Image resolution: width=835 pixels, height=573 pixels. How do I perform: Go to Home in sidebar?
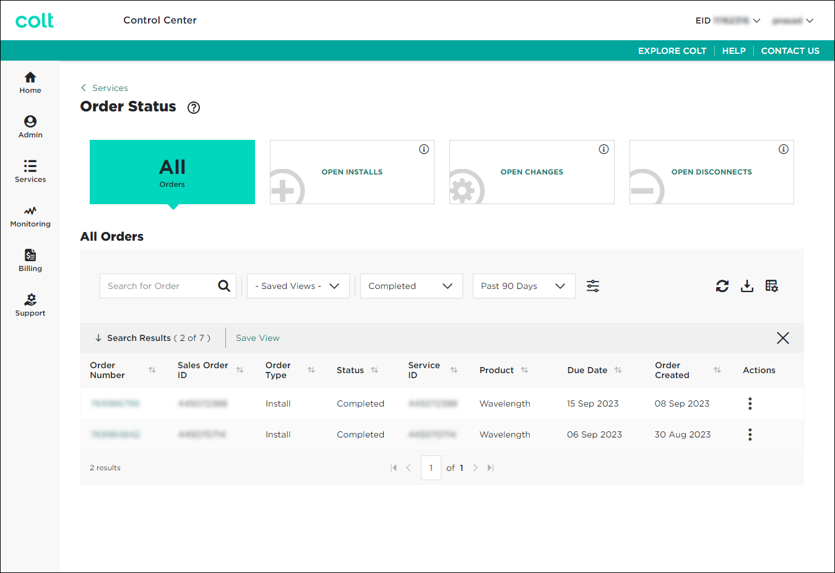[x=30, y=83]
